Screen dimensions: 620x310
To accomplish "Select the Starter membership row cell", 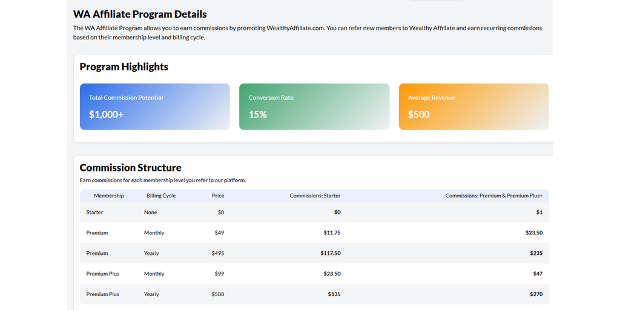I will [95, 213].
